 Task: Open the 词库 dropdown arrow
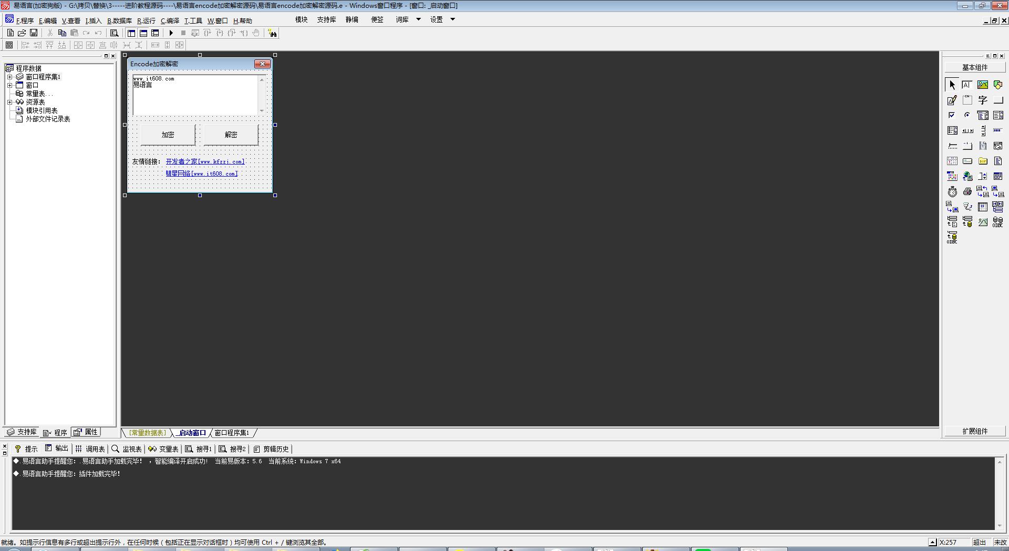[x=418, y=19]
